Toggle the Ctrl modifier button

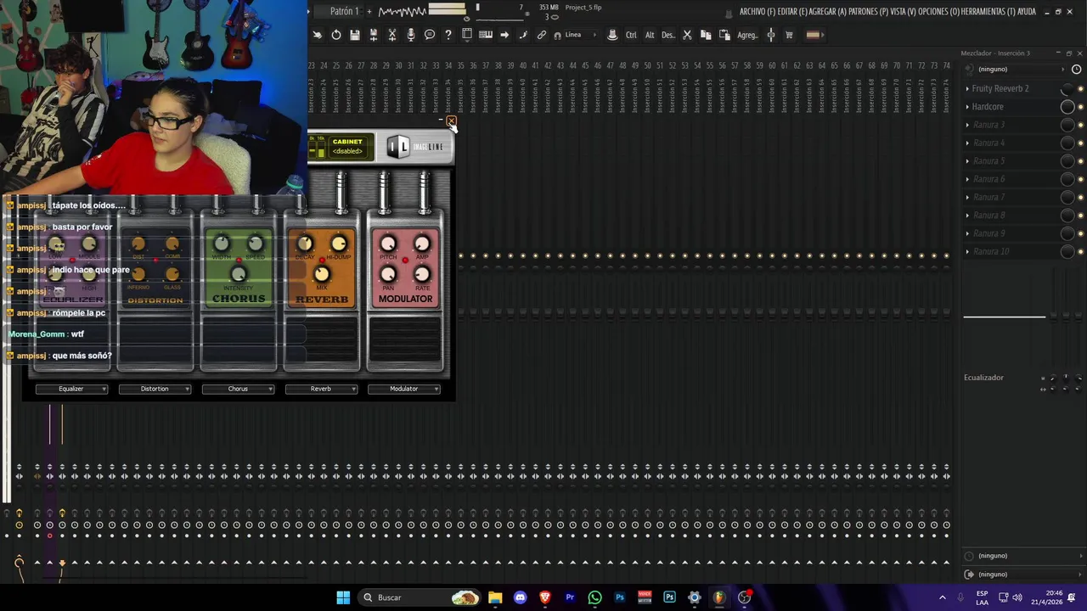(x=631, y=35)
